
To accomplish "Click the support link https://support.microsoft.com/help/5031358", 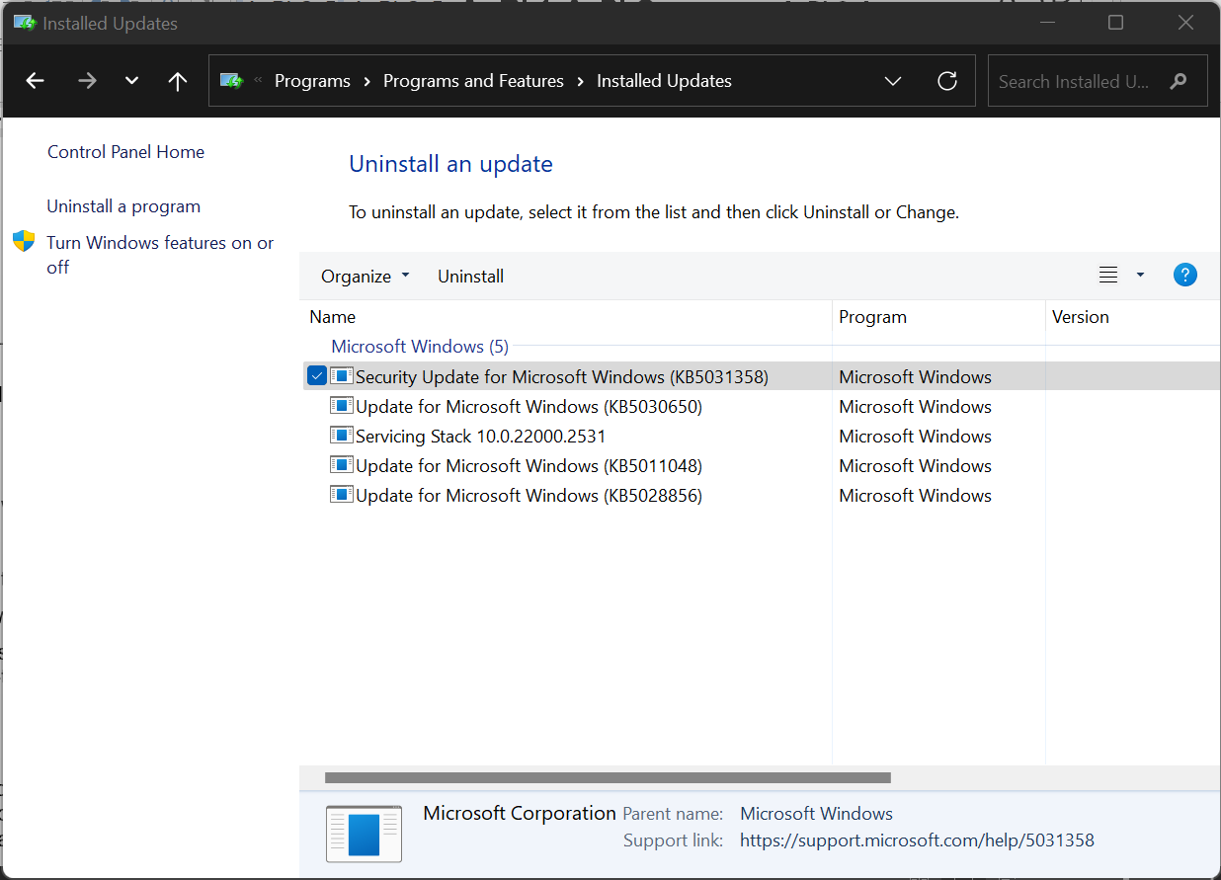I will coord(917,840).
